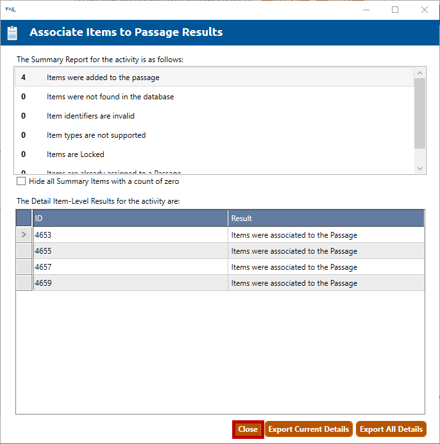Sort results by the ID column header

pyautogui.click(x=130, y=218)
